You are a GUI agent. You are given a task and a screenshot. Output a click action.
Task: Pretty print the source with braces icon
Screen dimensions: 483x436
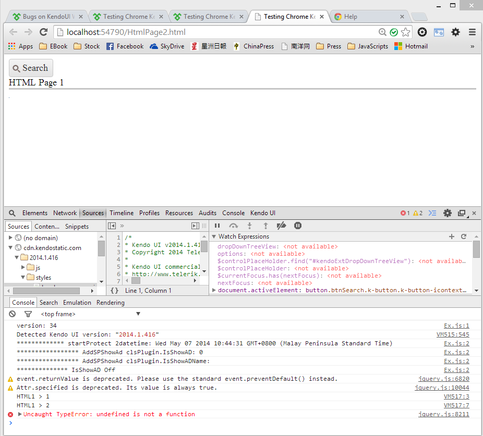coord(114,291)
